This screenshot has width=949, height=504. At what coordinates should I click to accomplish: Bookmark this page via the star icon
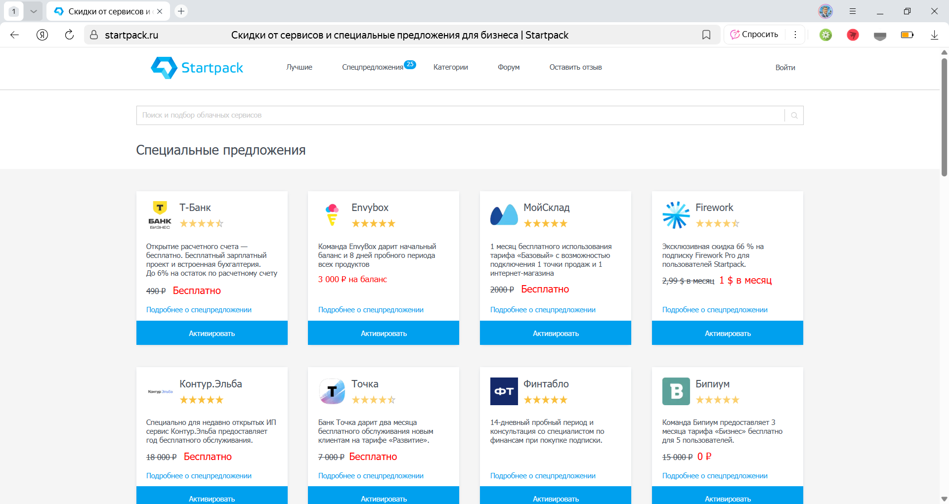tap(706, 35)
